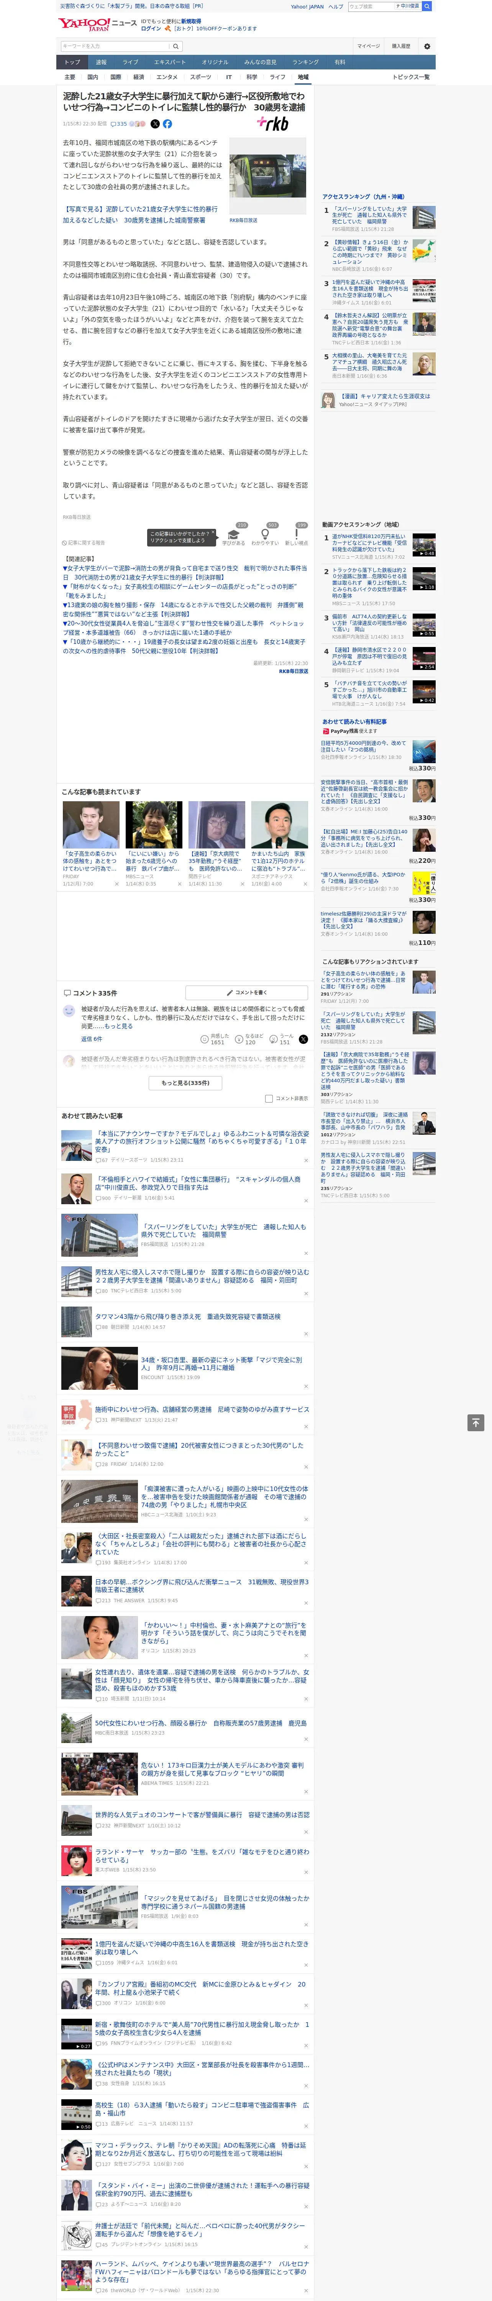Open the ランキング tab

point(305,63)
